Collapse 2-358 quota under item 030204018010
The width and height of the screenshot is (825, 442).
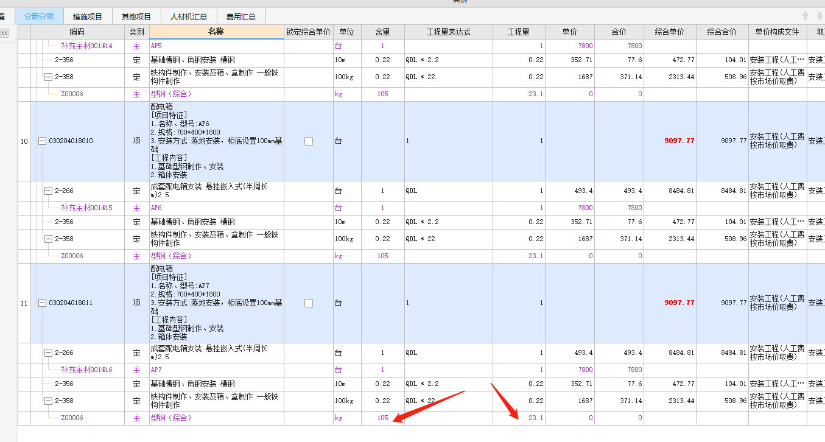tap(49, 239)
